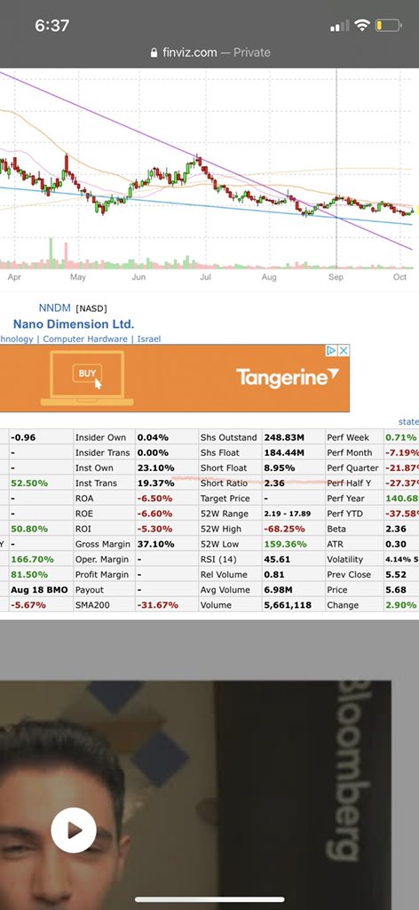Click the ROE value -6.60%
419x910 pixels.
tap(154, 514)
